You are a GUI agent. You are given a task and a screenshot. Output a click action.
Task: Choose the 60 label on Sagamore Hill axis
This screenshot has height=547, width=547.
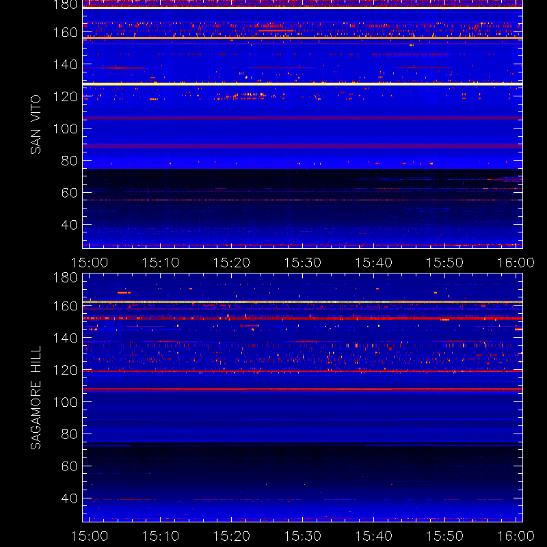(x=70, y=466)
